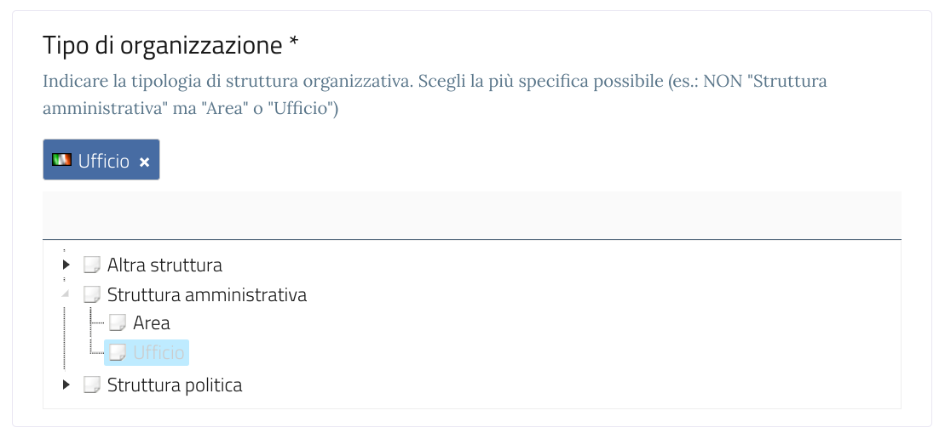Select Altra struttura in the tree
This screenshot has width=945, height=439.
pos(164,265)
